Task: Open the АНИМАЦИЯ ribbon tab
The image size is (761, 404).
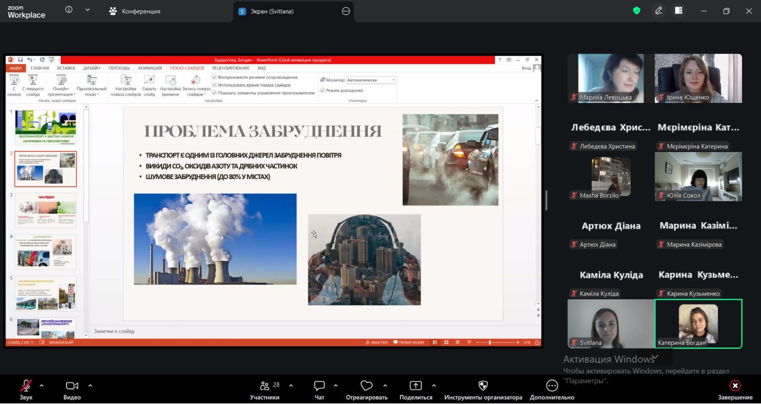Action: [x=149, y=68]
